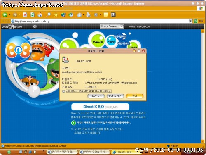The width and height of the screenshot is (206, 155).
Task: Go to Home via house icon
Action: [x=40, y=14]
